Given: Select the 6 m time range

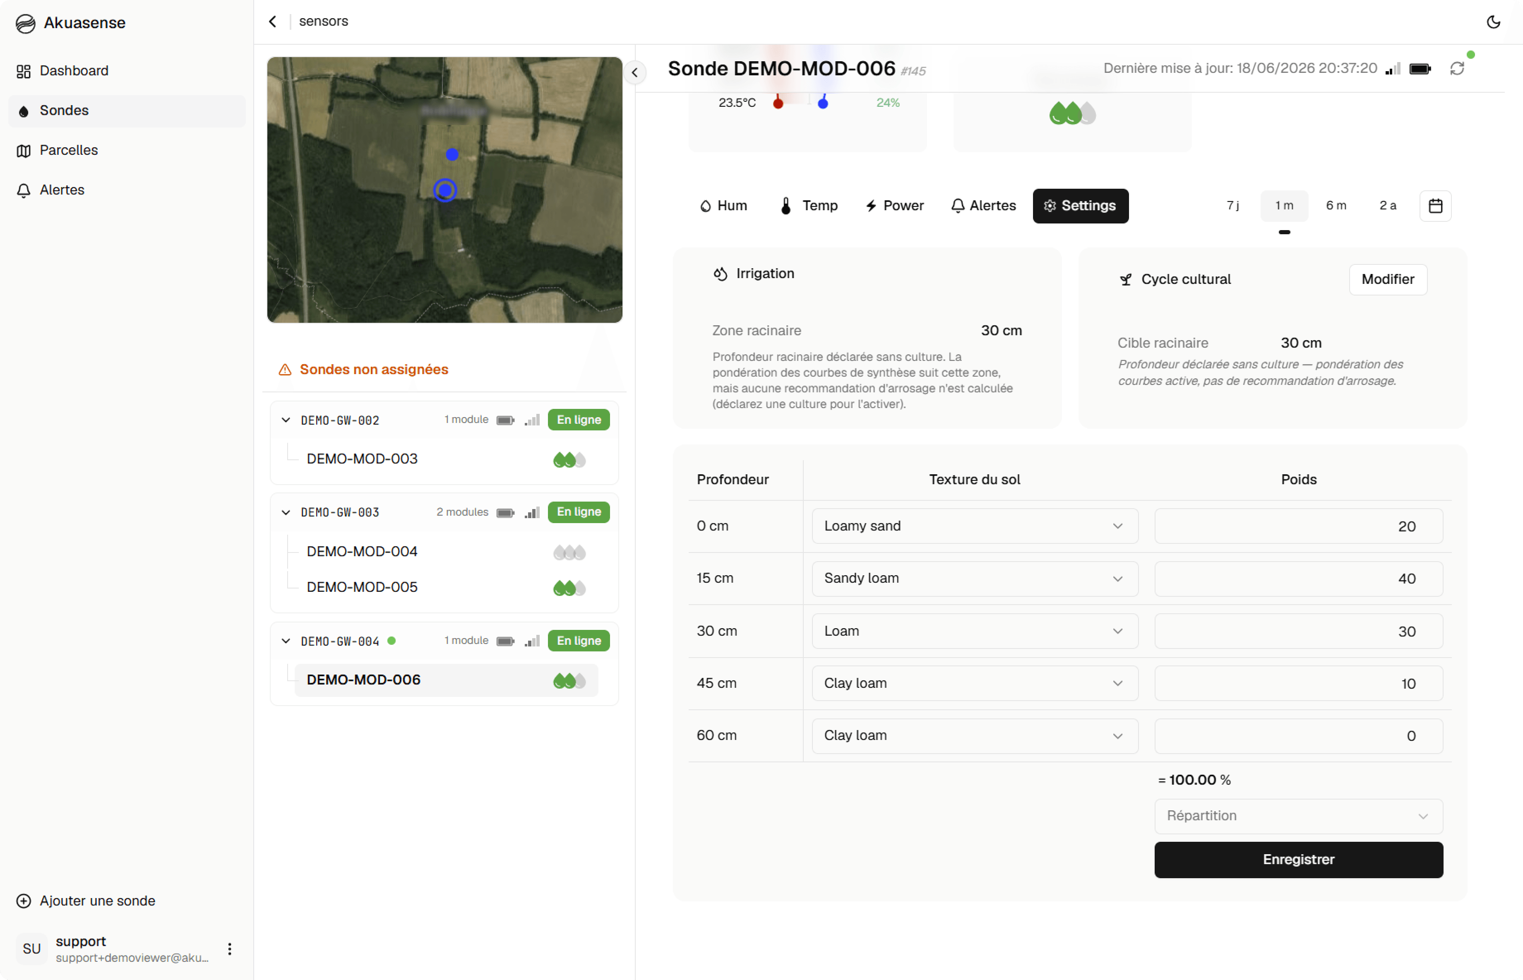Looking at the screenshot, I should tap(1336, 206).
